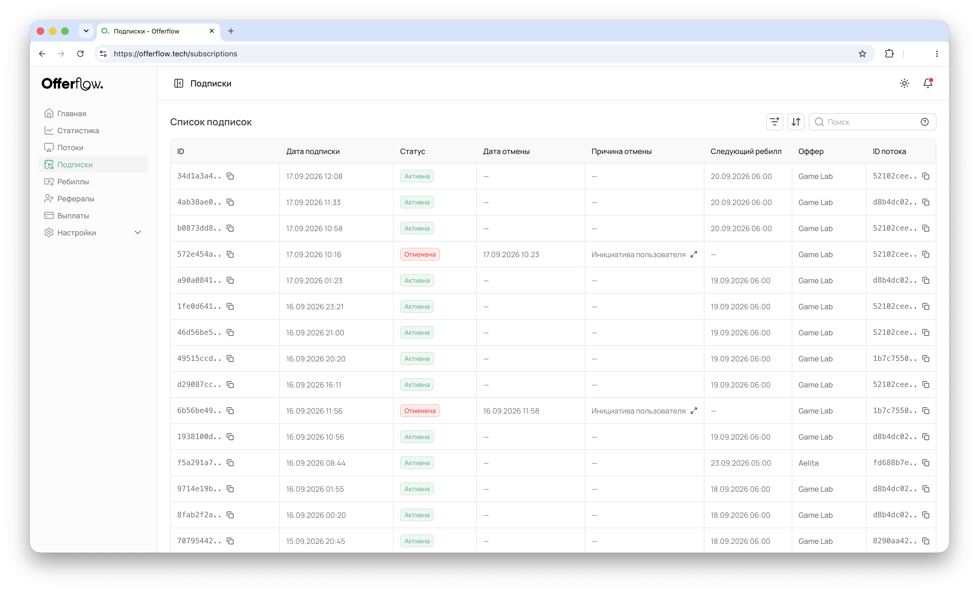The width and height of the screenshot is (979, 592).
Task: Copy subscription ID b0873dd8
Action: click(230, 228)
